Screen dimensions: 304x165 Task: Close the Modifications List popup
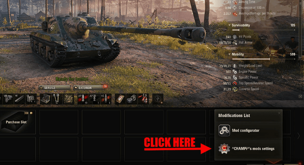pyautogui.click(x=279, y=113)
